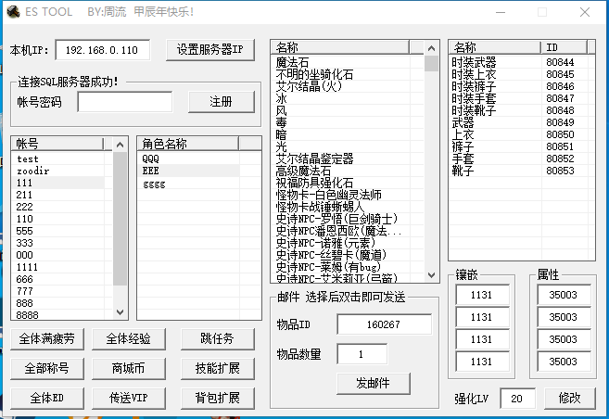Select 手套 row with ID 80852
The image size is (609, 419).
[x=518, y=159]
